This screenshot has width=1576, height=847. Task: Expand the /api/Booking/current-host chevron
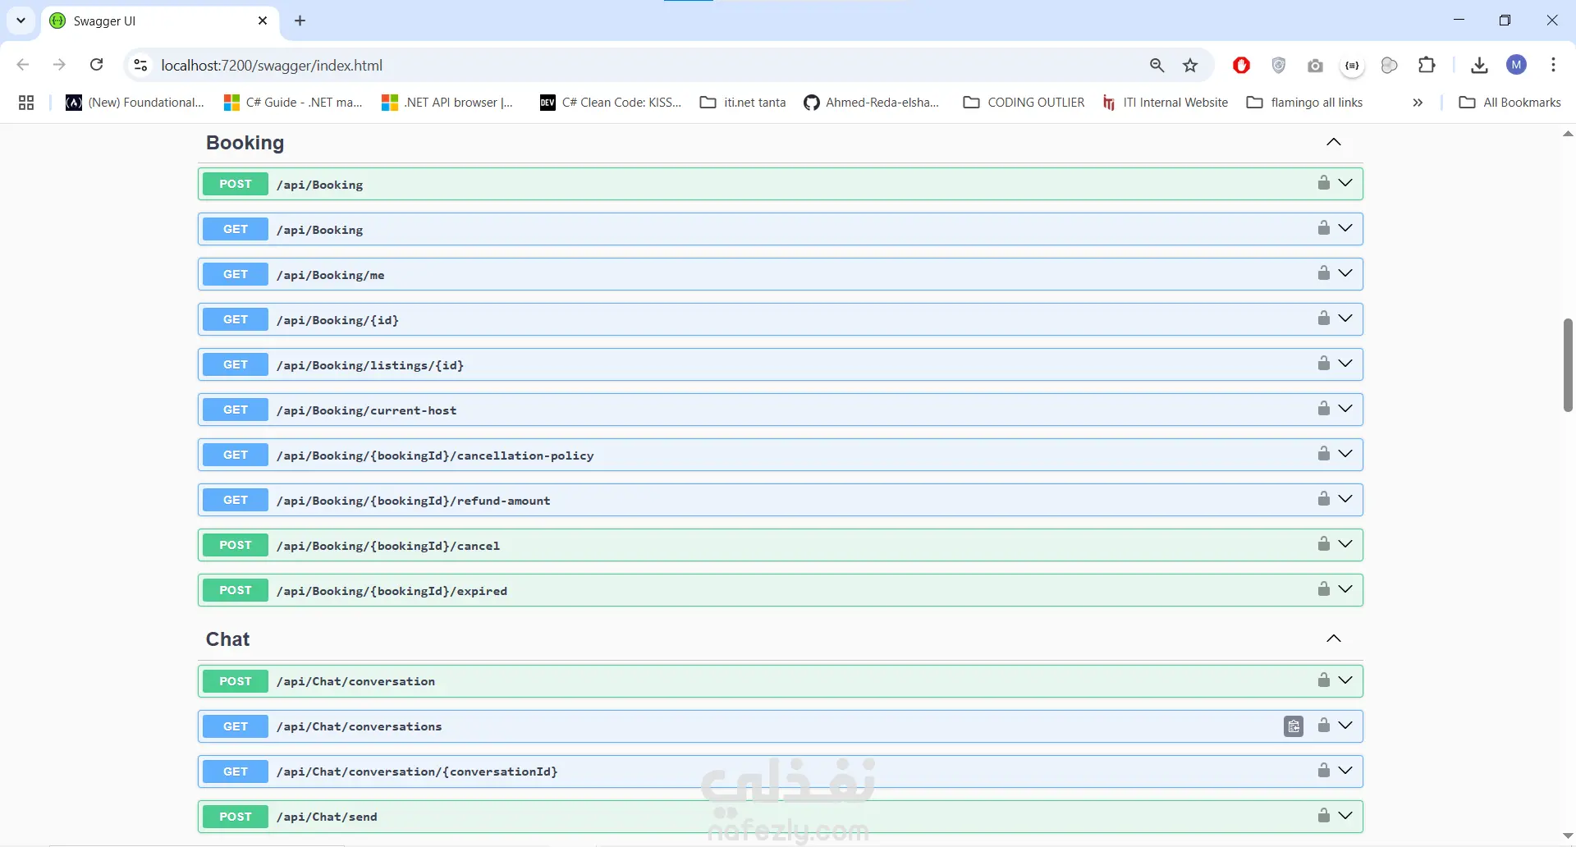pos(1345,409)
